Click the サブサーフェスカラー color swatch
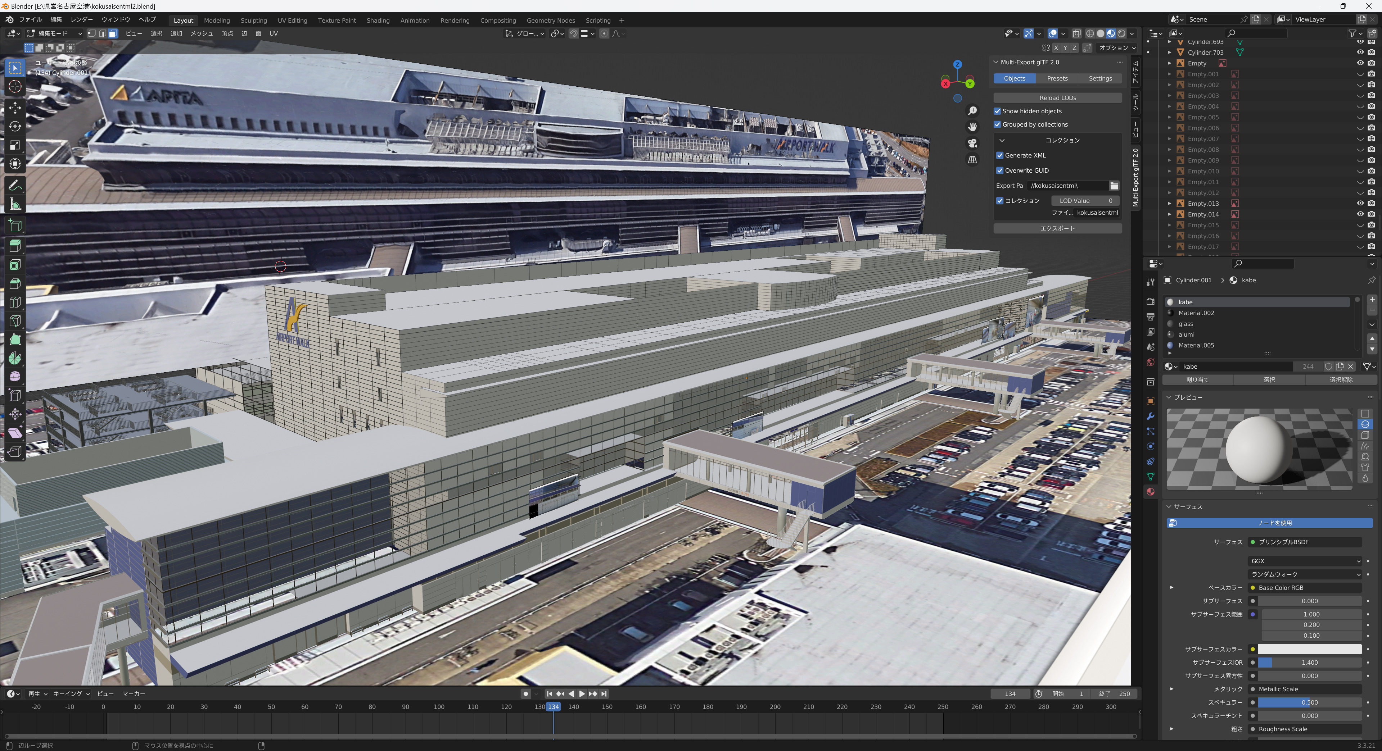This screenshot has height=751, width=1382. (1310, 649)
